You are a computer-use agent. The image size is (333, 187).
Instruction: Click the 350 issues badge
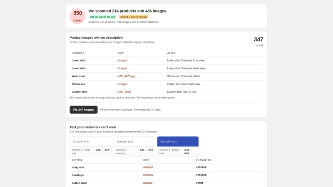pos(77,16)
